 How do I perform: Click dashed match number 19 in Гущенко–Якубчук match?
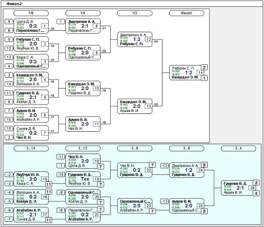tap(97, 179)
